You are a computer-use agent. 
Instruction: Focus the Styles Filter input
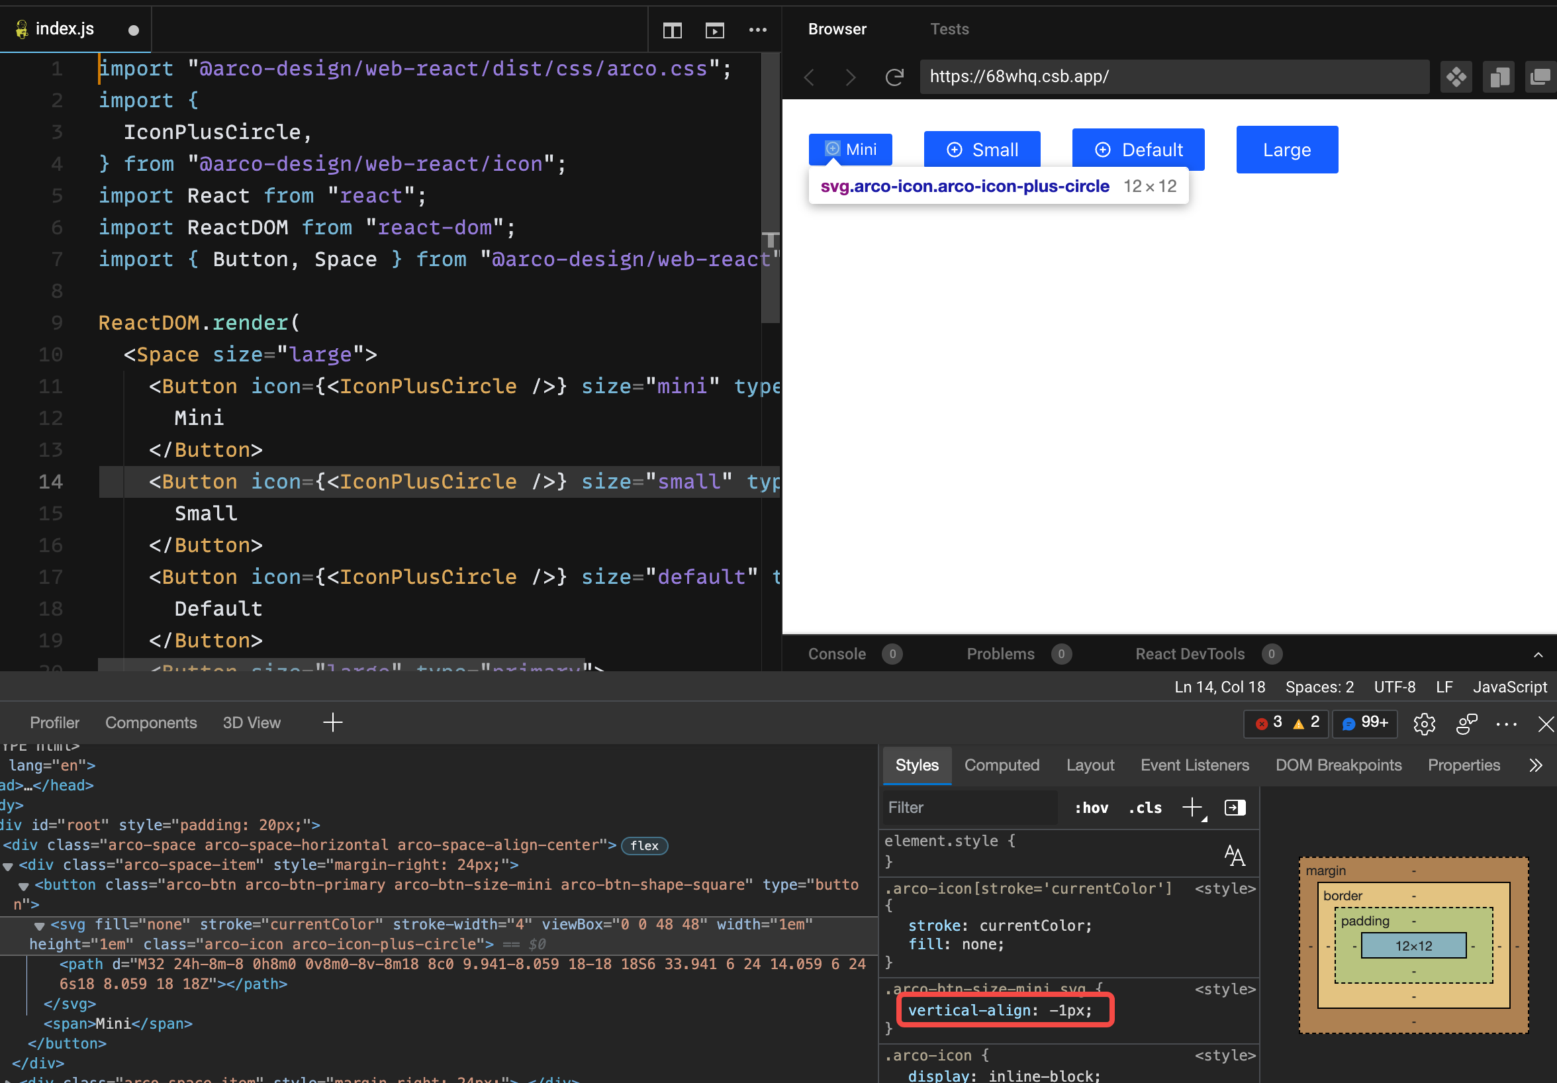(x=970, y=807)
